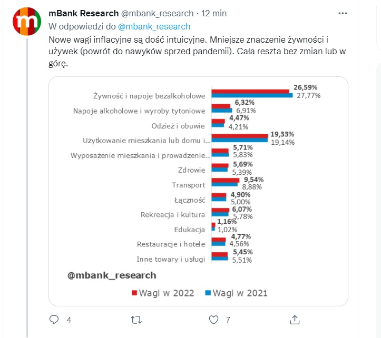Click the blue Wagi w 2021 legend swatch
Image resolution: width=381 pixels, height=338 pixels.
coord(208,293)
